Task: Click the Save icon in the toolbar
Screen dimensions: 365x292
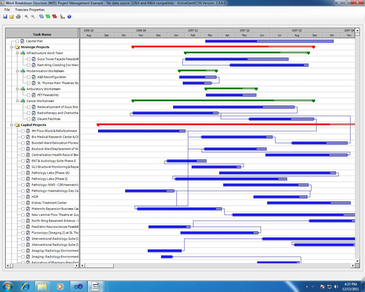Action: (x=5, y=17)
